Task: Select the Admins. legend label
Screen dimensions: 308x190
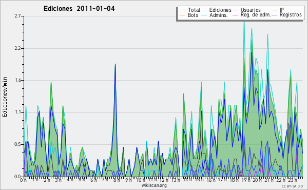Action: 219,15
